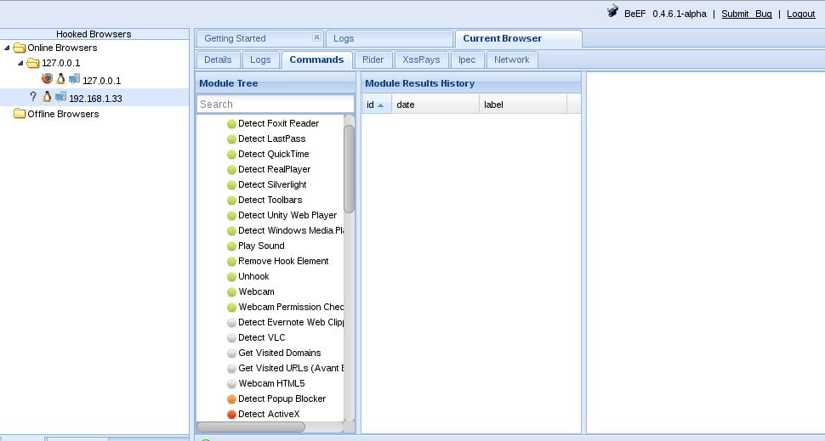Open the XssRays sub-tab
Screen dimensions: 825x441
coord(422,59)
